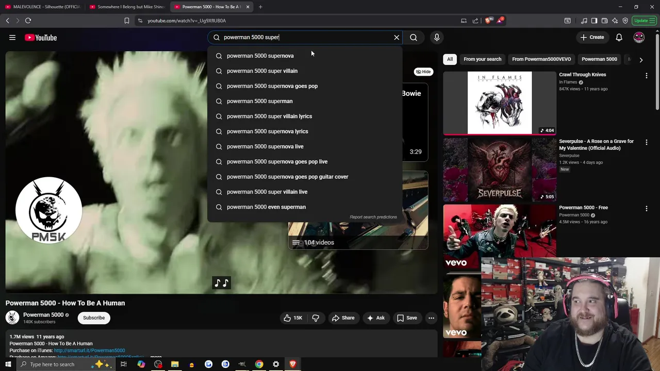Go back in browser history
This screenshot has width=660, height=371.
point(7,21)
